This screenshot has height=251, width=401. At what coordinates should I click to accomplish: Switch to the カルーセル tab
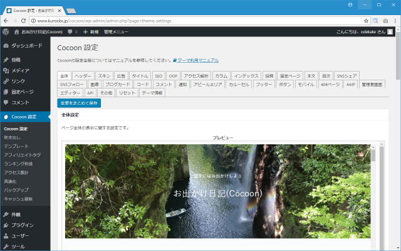[239, 84]
